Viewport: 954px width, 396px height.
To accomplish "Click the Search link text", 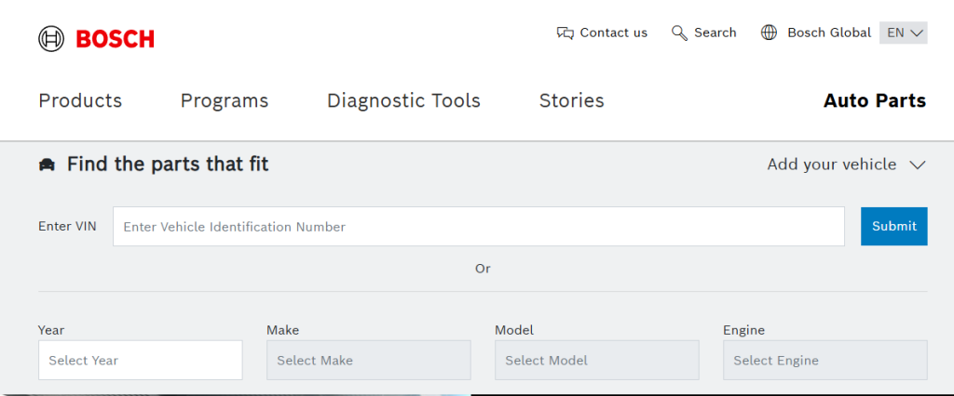I will [715, 33].
